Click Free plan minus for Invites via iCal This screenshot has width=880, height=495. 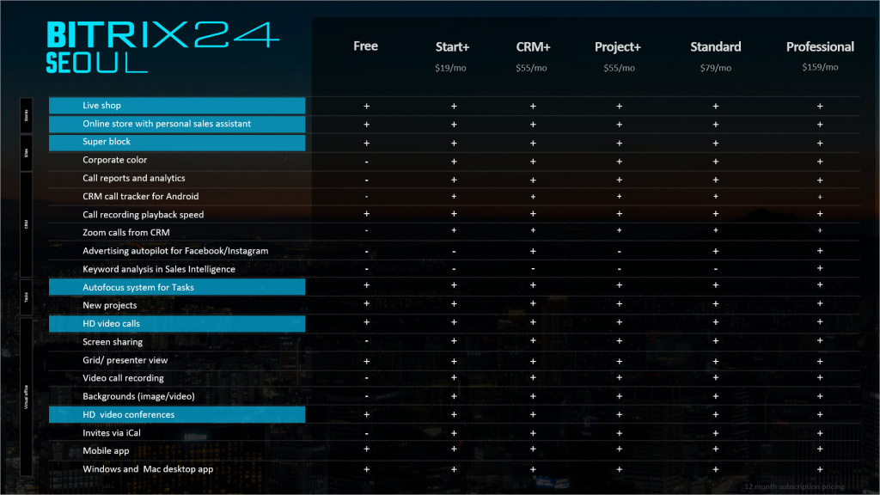pos(366,434)
